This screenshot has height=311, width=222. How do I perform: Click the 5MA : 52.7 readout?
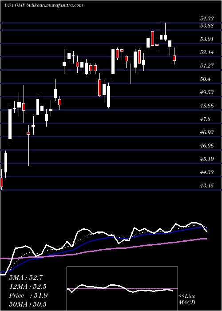pyautogui.click(x=26, y=278)
